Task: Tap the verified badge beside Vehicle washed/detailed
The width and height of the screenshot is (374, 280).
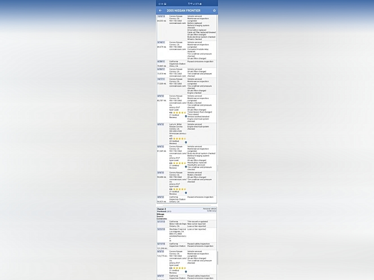Action: coord(186,116)
